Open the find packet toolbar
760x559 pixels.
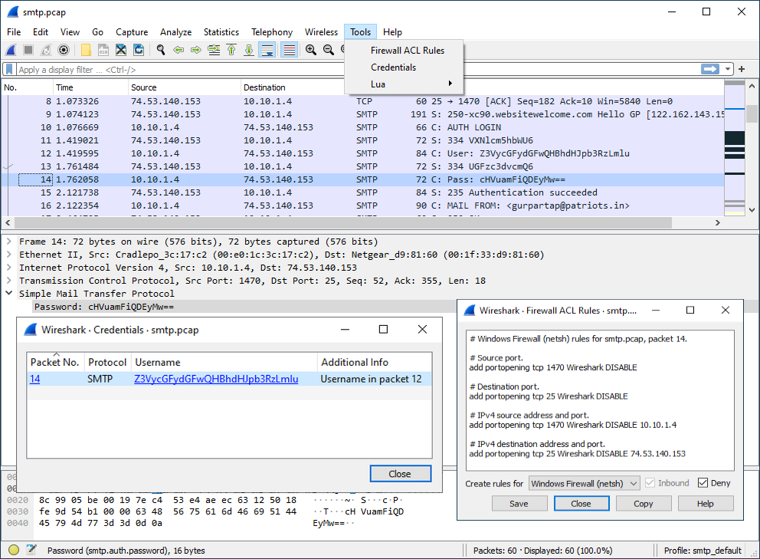161,50
